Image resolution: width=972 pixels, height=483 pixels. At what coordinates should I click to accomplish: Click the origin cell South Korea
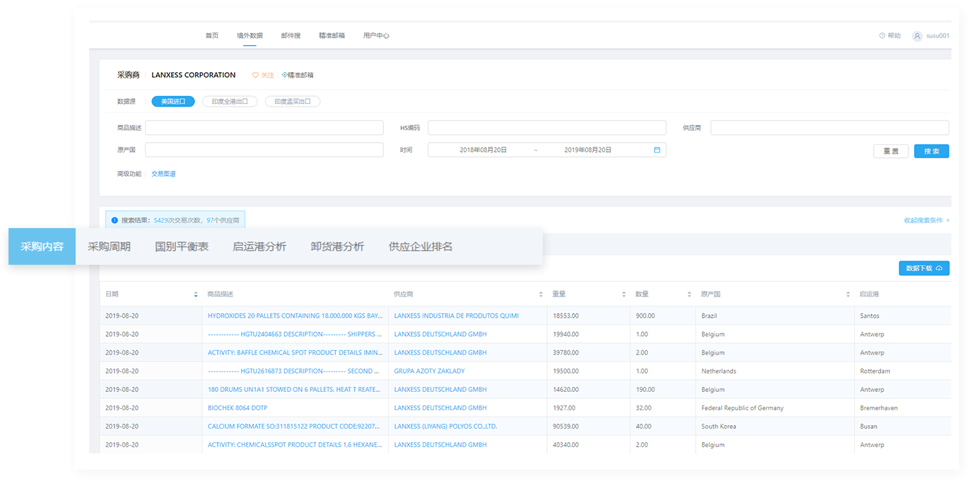[x=719, y=426]
